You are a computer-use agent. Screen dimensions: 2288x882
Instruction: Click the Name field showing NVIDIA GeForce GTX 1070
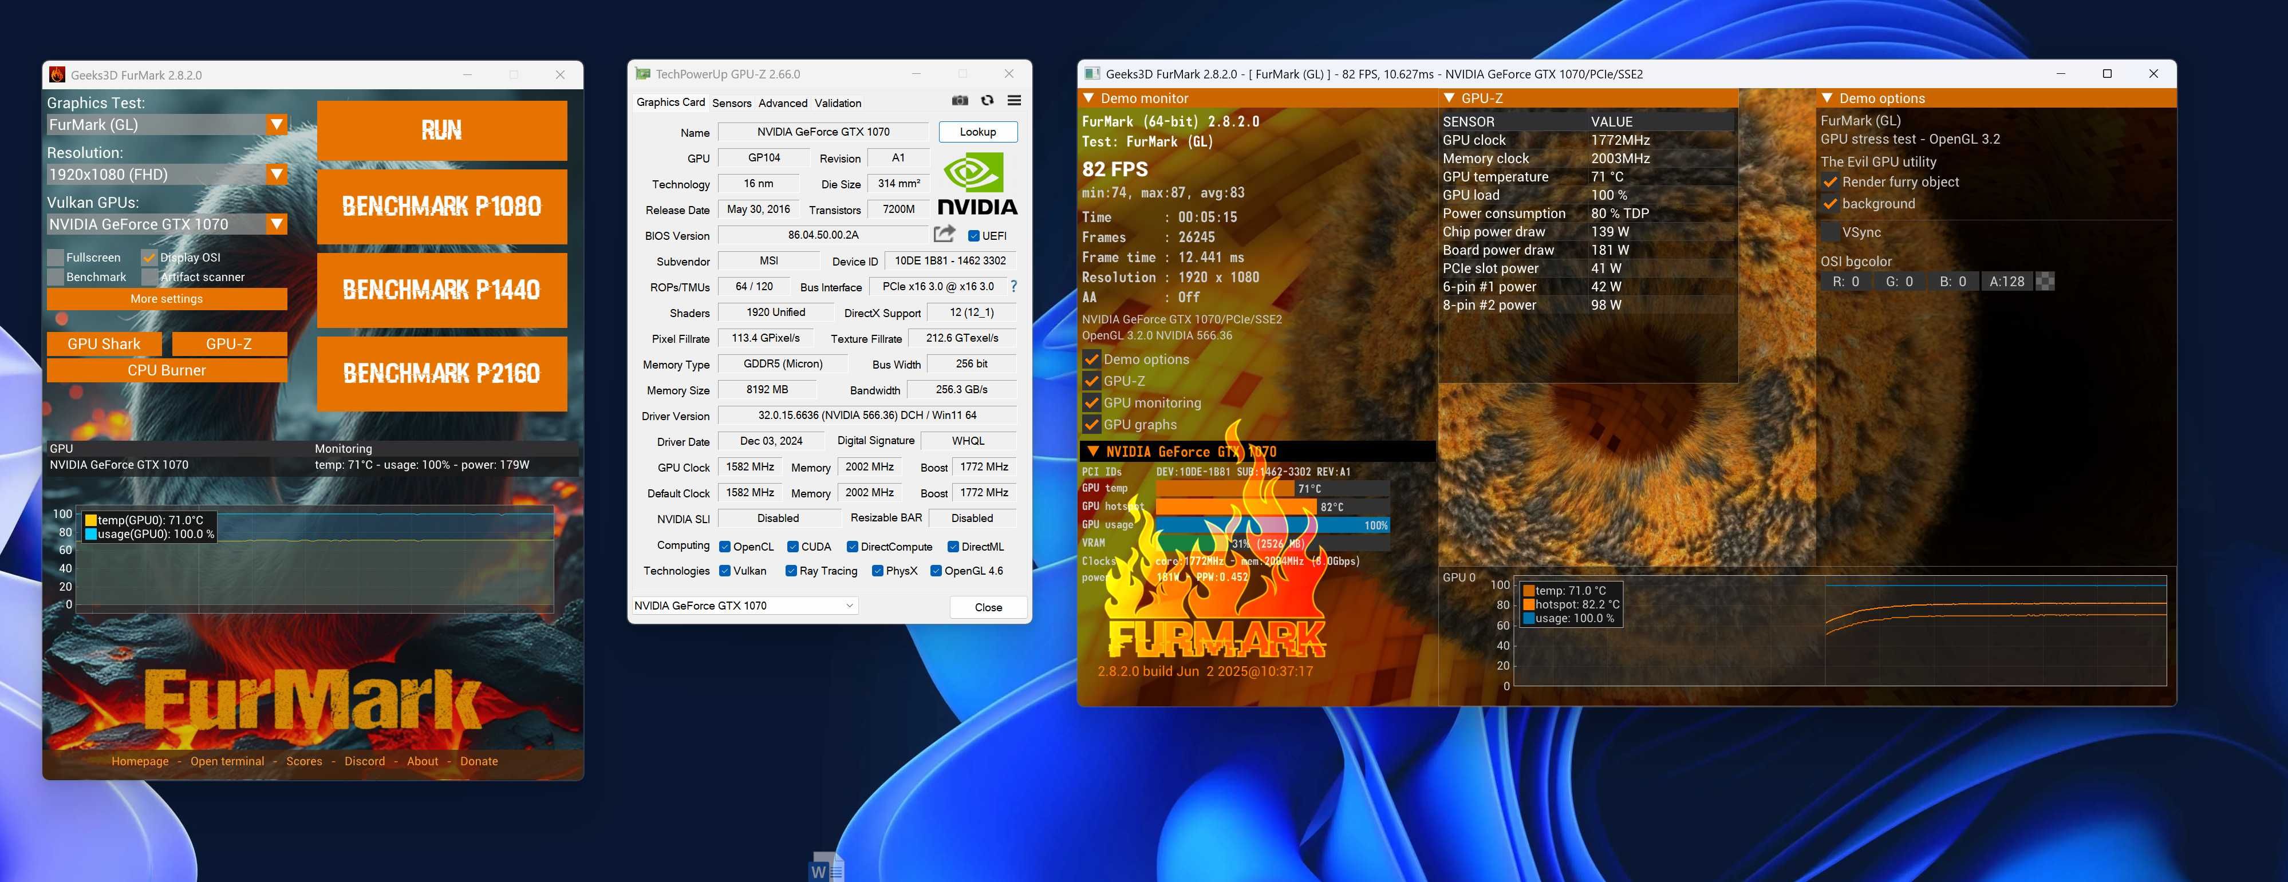(822, 132)
